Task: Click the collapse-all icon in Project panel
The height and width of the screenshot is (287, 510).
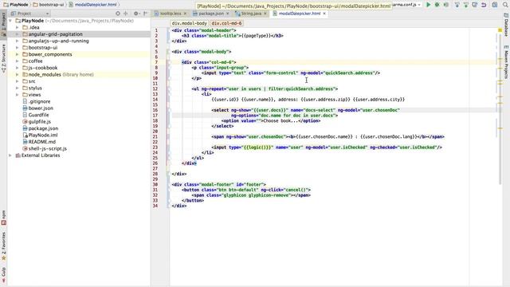Action: [126, 14]
